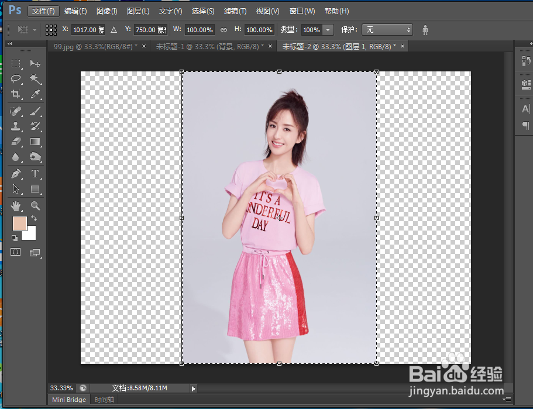533x409 pixels.
Task: Open the 数量 amount slider dropdown
Action: pos(328,30)
